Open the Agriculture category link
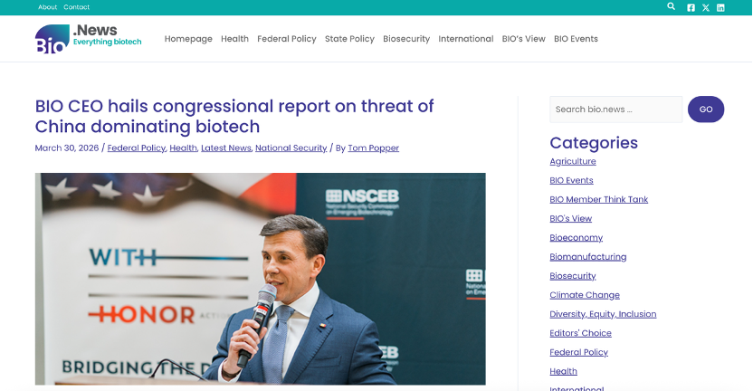 click(x=573, y=161)
